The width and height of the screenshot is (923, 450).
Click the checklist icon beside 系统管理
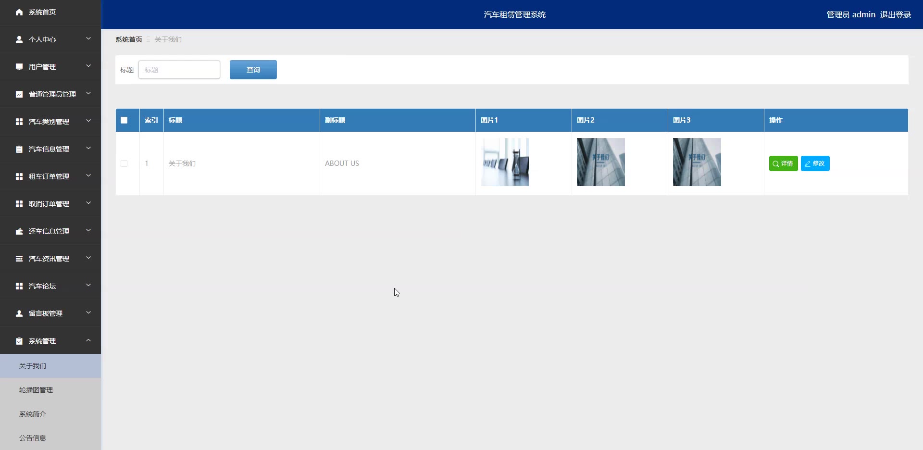coord(19,341)
